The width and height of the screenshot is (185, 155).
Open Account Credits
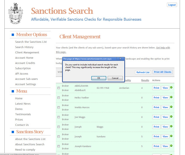coord(25,63)
